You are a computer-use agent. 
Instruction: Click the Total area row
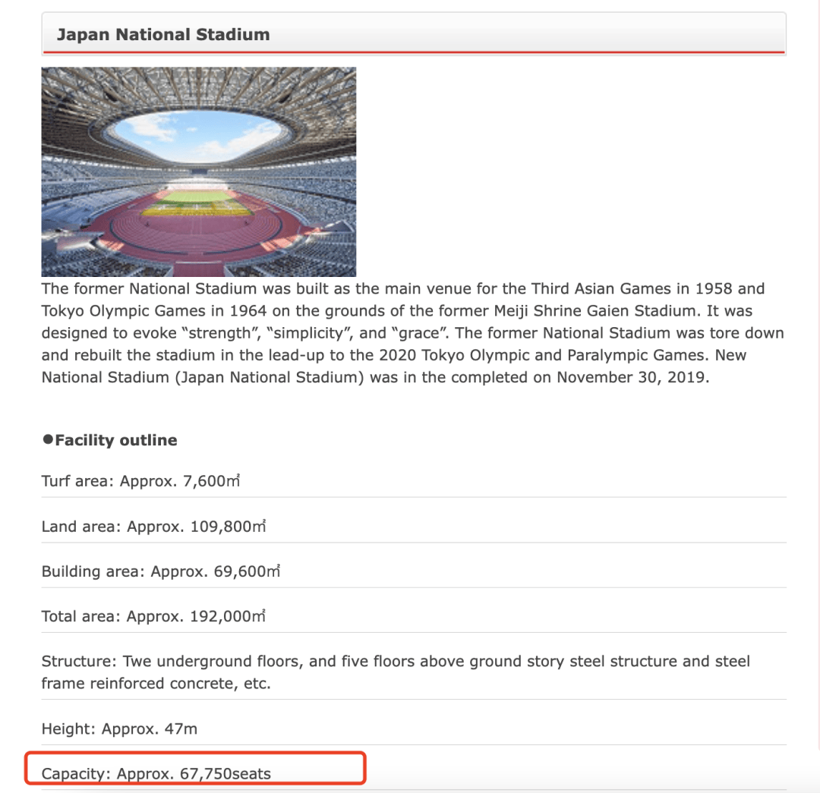[153, 616]
